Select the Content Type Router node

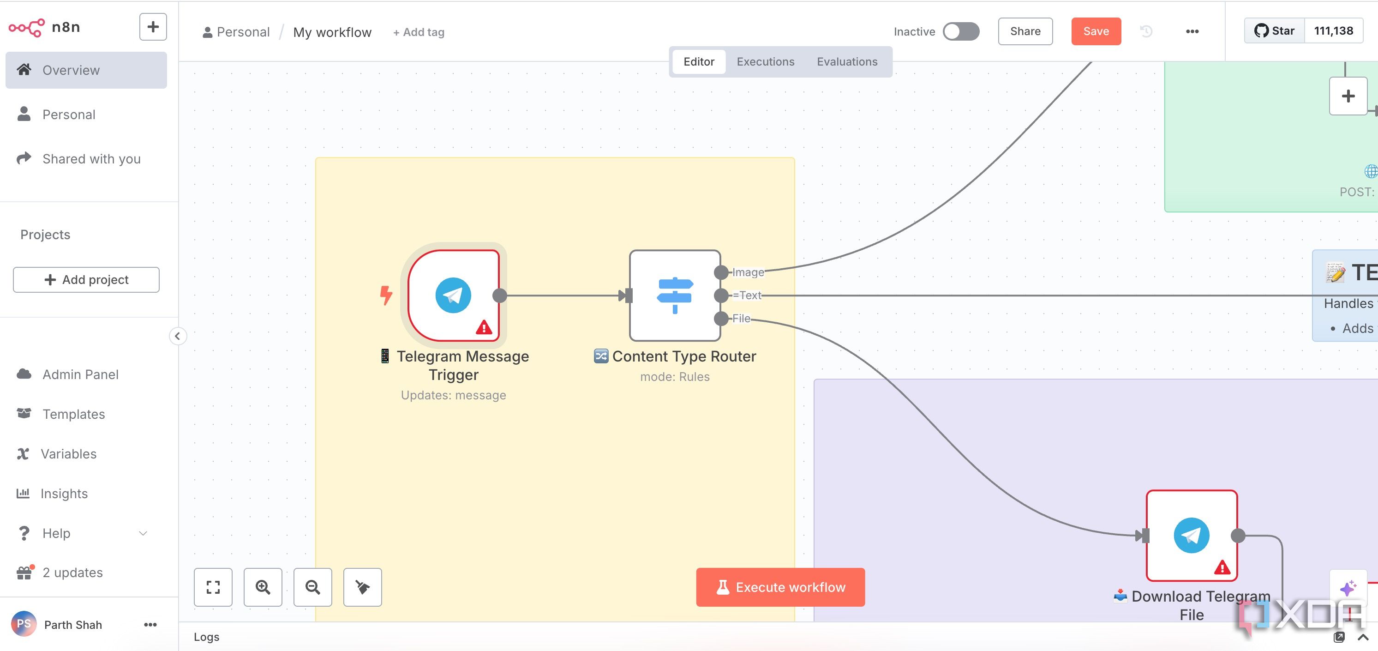coord(675,295)
